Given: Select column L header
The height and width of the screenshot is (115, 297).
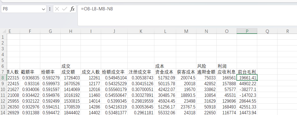Looking at the screenshot, I should pyautogui.click(x=165, y=31).
